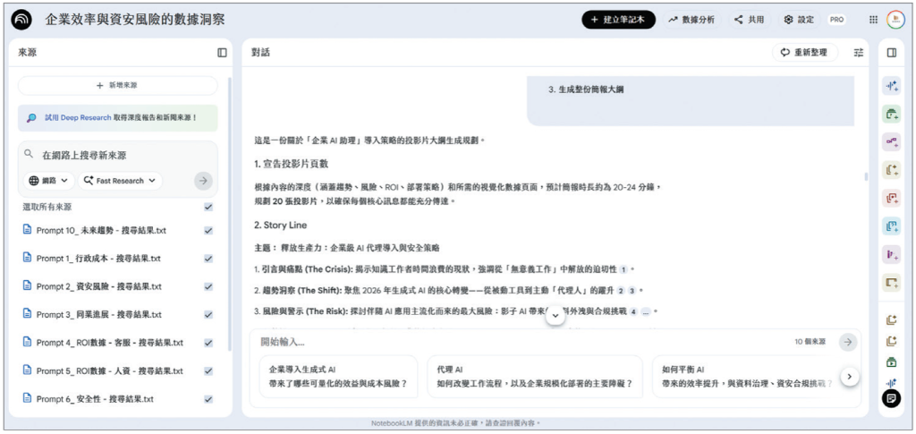
Task: Click the user account avatar
Action: (x=895, y=20)
